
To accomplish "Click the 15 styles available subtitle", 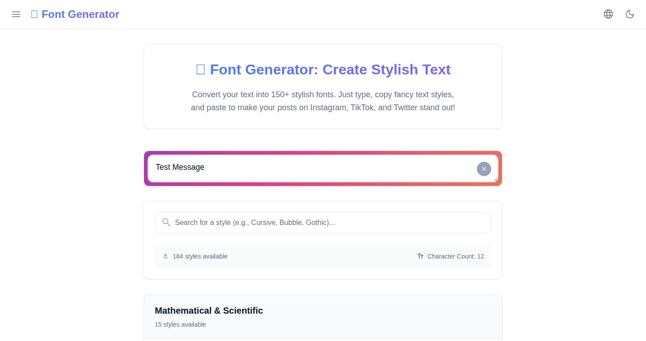I will 180,324.
